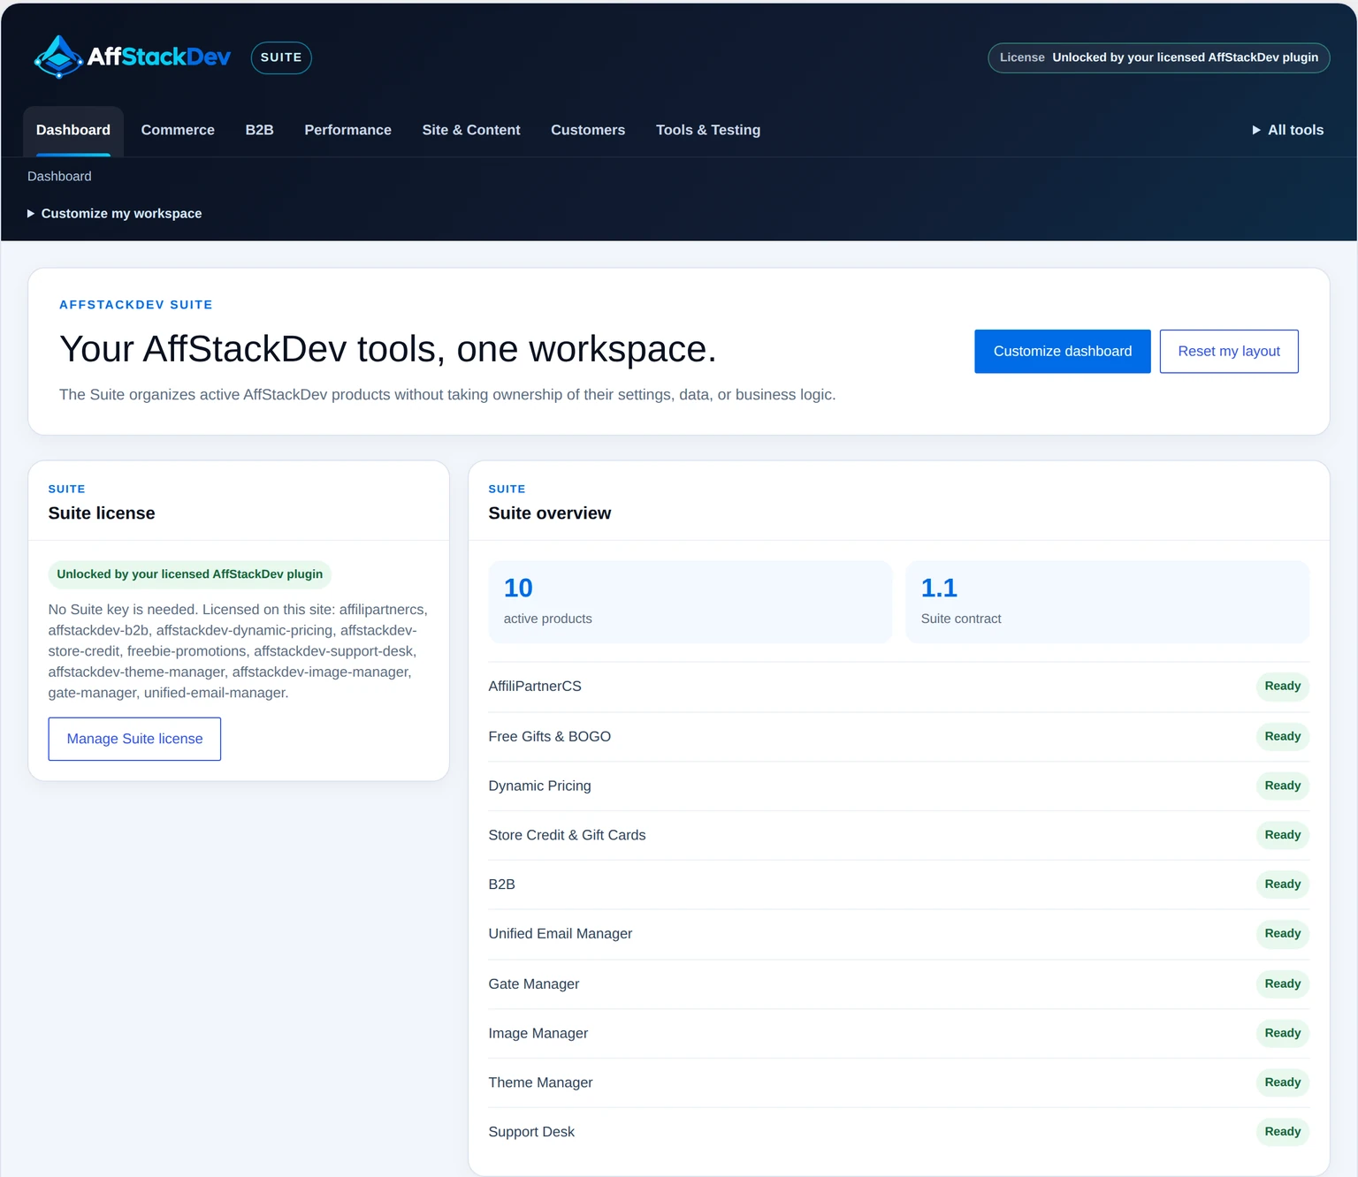Screen dimensions: 1358x1177
Task: Open the B2B navigation tab
Action: tap(260, 130)
